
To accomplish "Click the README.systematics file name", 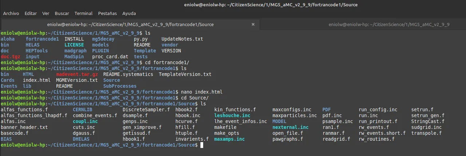I will pyautogui.click(x=128, y=74).
